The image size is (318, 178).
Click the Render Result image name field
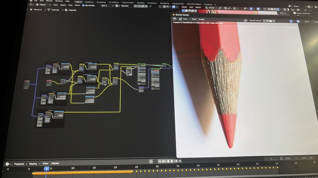point(255,21)
